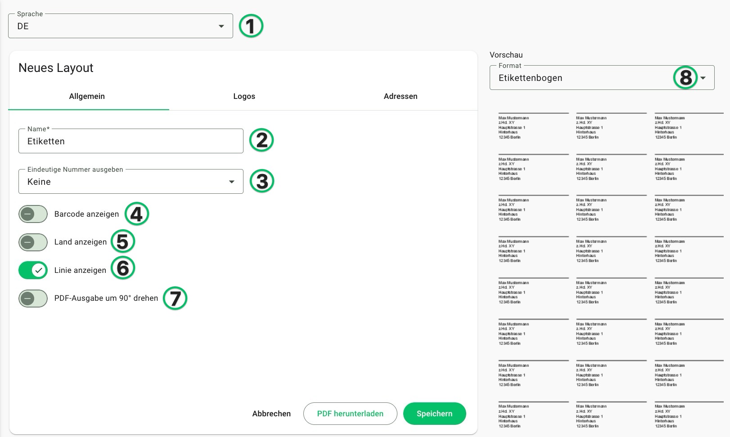This screenshot has width=730, height=437.
Task: Expand the Eindeutige Nummer ausgeben dropdown
Action: [131, 182]
